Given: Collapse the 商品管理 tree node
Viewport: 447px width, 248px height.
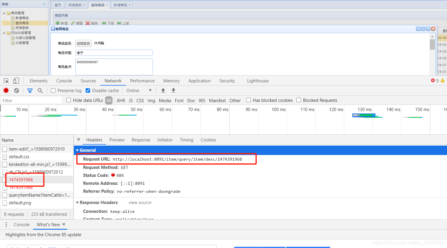Looking at the screenshot, I should (4, 13).
